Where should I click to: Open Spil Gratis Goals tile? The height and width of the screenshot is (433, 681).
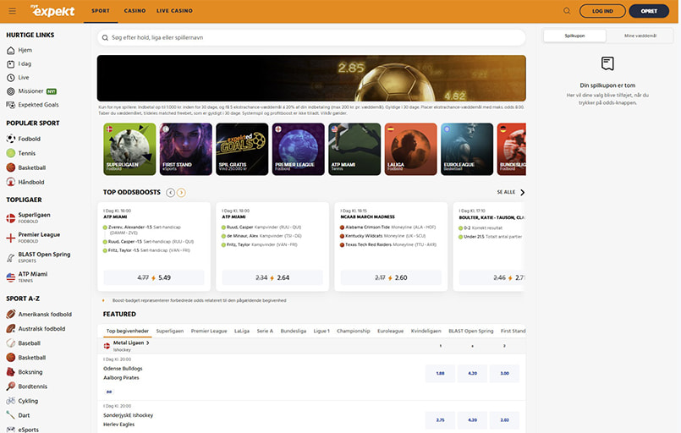click(242, 149)
